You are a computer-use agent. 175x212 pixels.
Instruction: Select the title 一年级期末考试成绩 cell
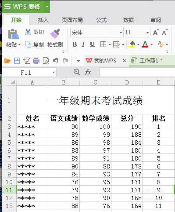tap(96, 100)
